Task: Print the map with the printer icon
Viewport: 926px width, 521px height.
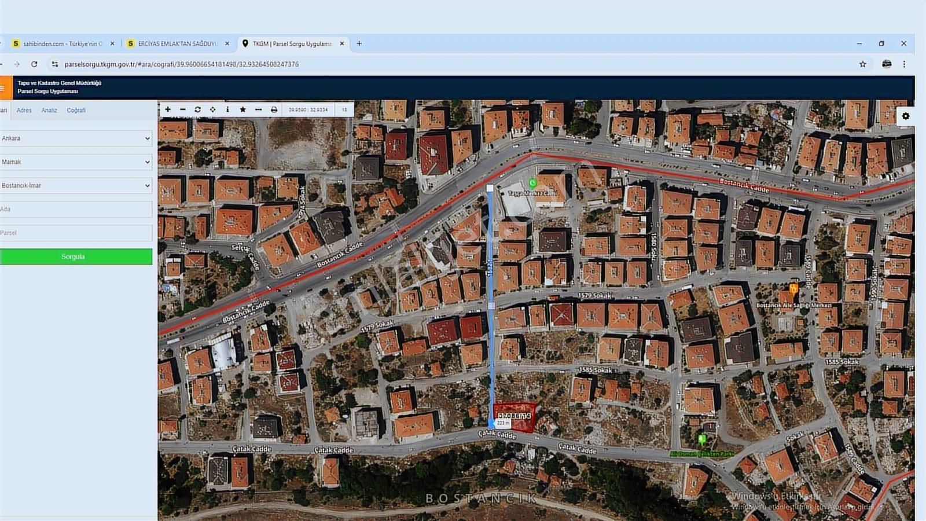Action: point(274,109)
